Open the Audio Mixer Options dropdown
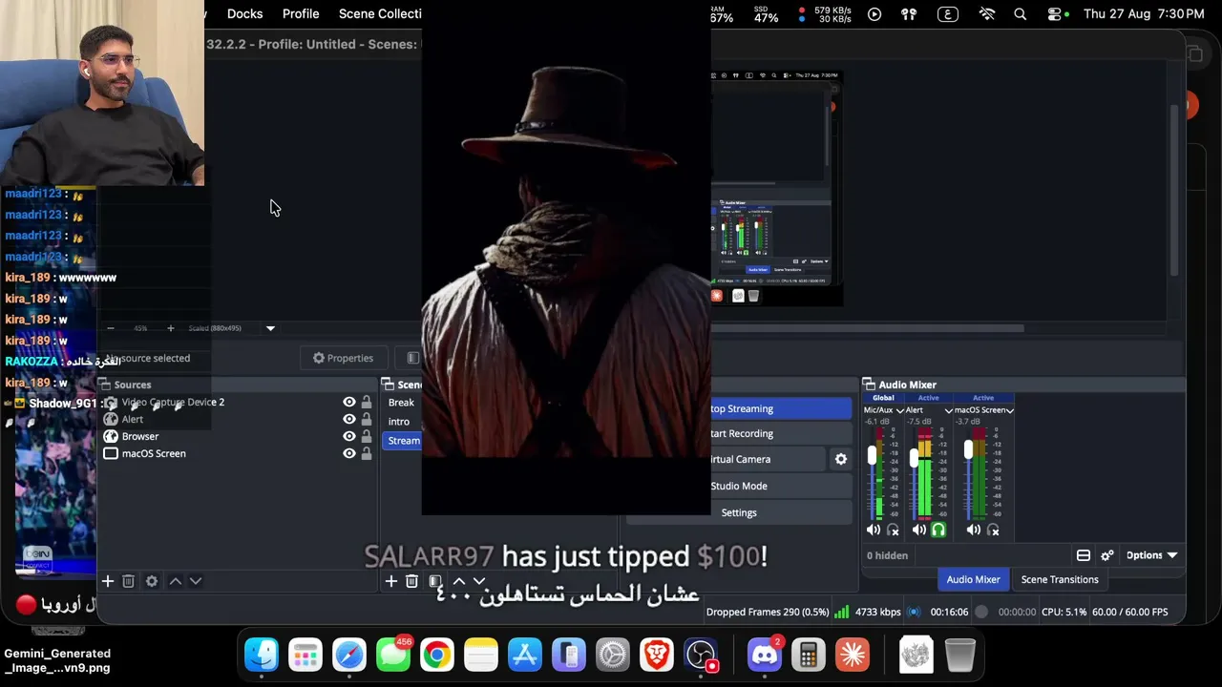The image size is (1222, 687). [1151, 555]
